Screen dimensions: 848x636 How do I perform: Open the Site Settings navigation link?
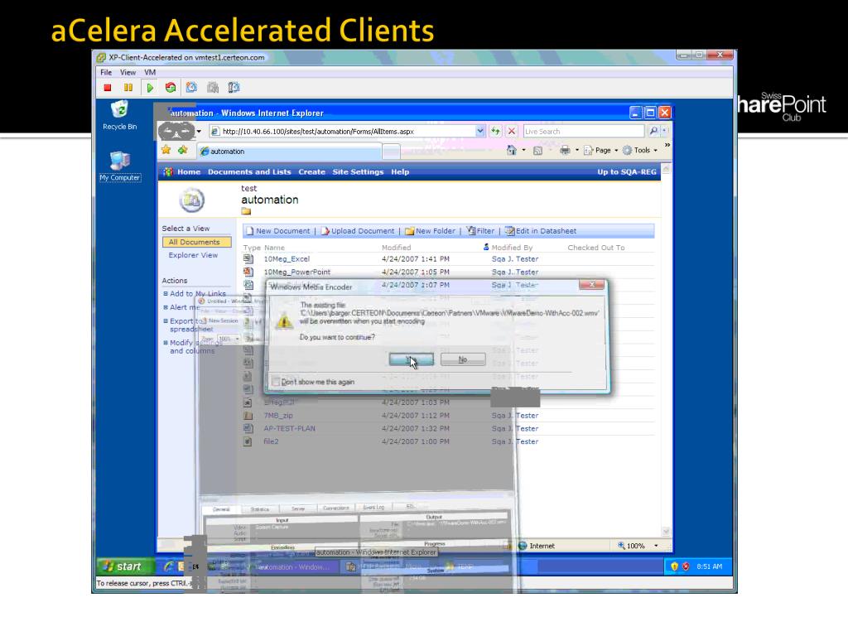(x=358, y=172)
